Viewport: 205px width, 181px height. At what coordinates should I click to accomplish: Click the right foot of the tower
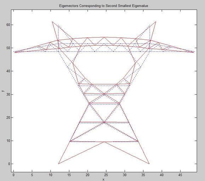coord(149,164)
